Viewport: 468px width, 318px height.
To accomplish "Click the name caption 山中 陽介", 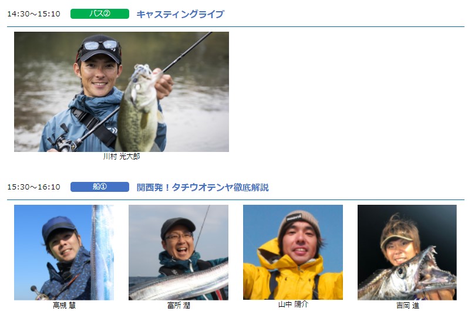I will coord(293,305).
